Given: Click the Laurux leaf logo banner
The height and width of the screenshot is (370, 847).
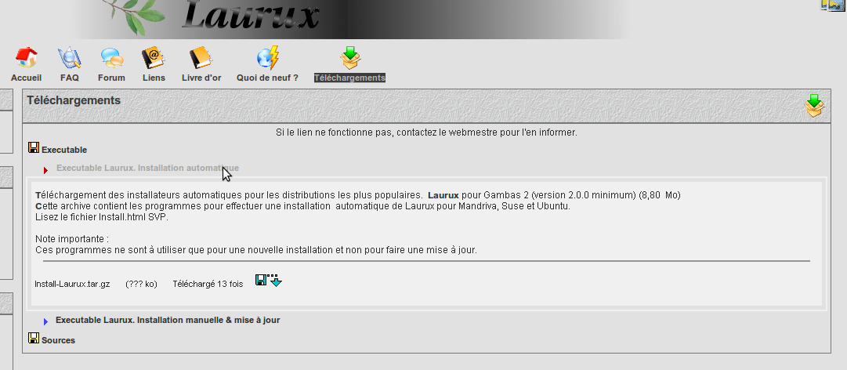Looking at the screenshot, I should (351, 19).
